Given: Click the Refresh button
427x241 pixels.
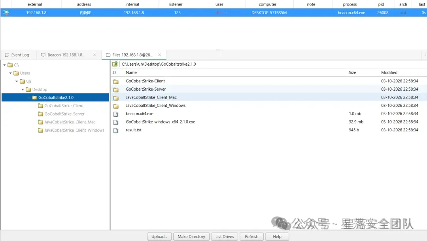Looking at the screenshot, I should click(x=251, y=237).
